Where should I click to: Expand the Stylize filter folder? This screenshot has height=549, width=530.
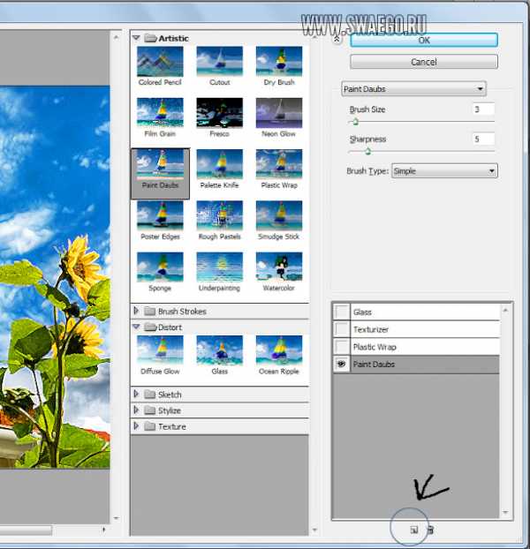[136, 410]
